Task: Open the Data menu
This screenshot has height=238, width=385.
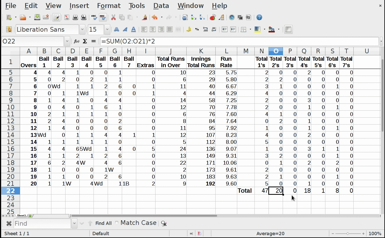Action: (161, 6)
